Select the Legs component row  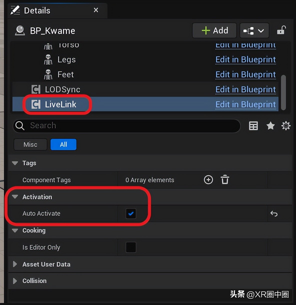click(145, 59)
